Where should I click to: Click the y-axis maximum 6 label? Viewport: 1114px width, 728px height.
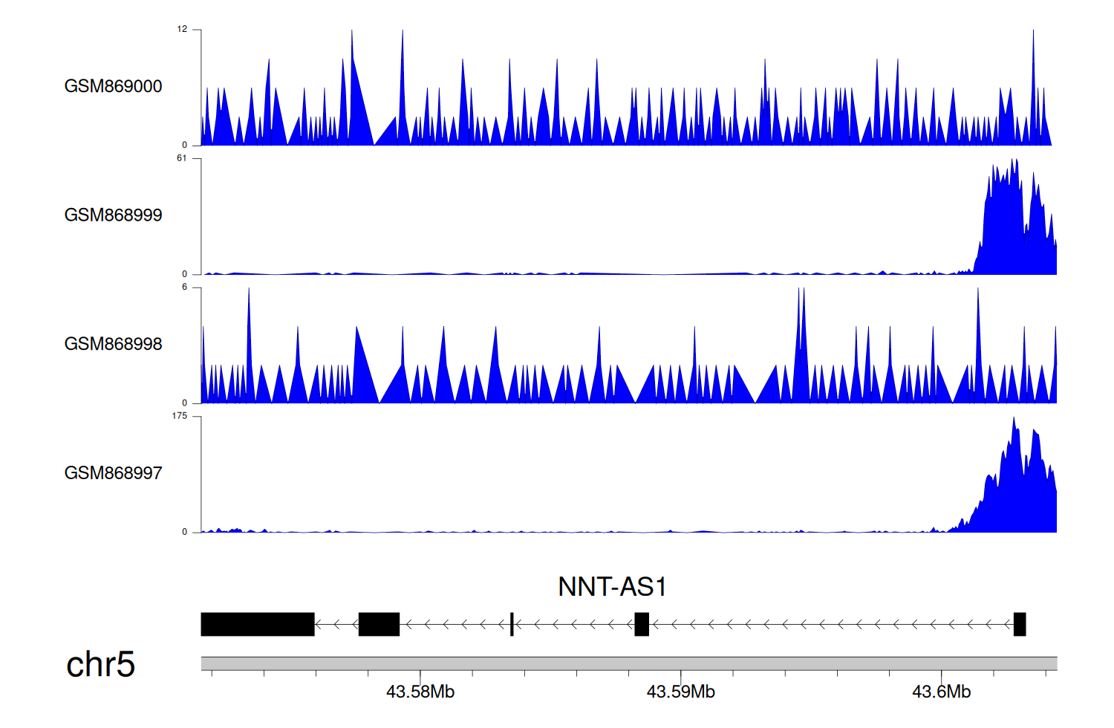[185, 287]
